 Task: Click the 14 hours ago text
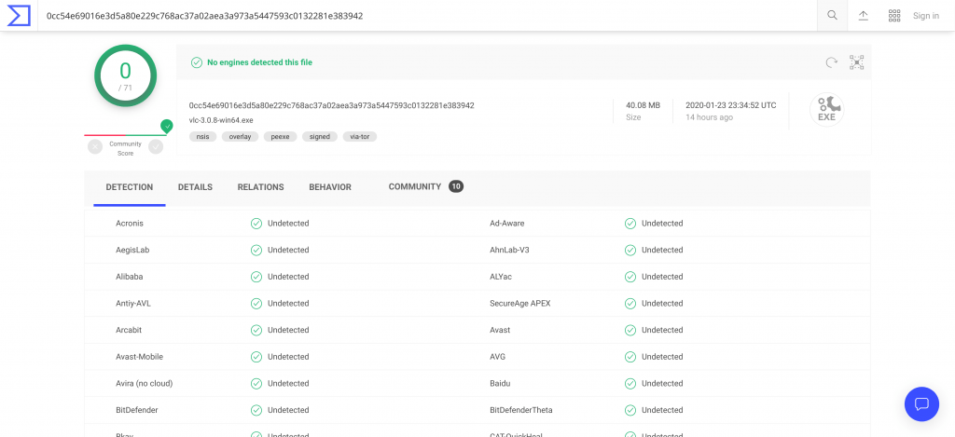[709, 117]
